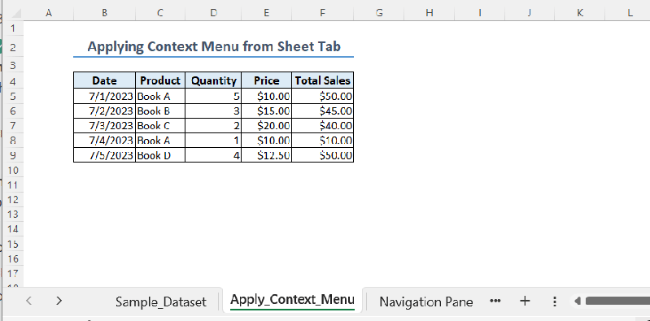Select row 14 header
Viewport: 650px width, 321px height.
coord(13,229)
